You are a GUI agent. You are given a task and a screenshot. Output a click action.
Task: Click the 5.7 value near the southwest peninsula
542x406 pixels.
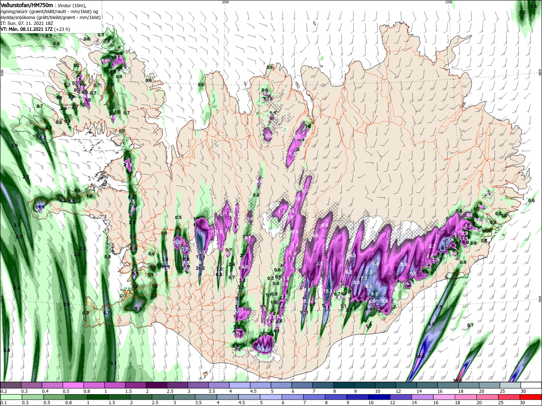point(107,313)
